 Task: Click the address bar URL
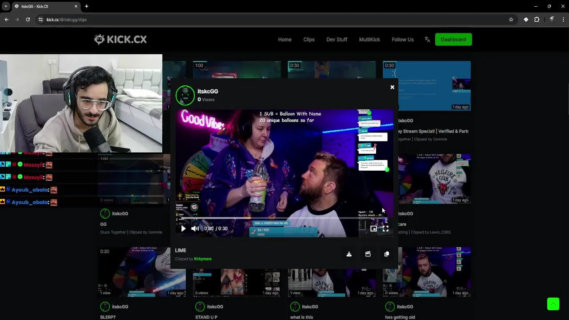pyautogui.click(x=67, y=20)
